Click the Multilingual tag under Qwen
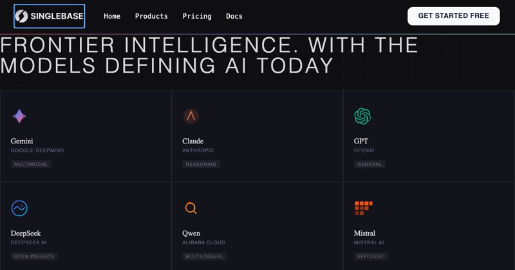The image size is (515, 270). click(204, 256)
